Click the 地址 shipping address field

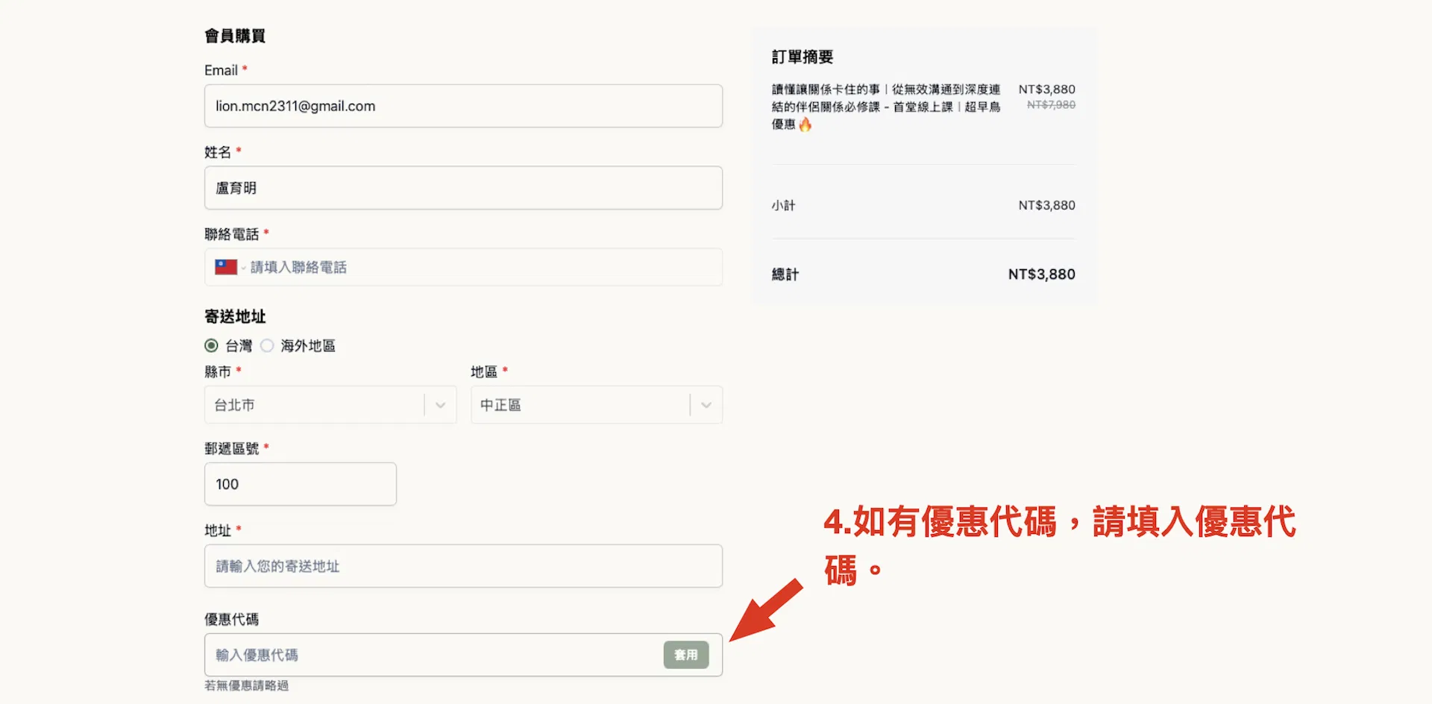tap(463, 566)
